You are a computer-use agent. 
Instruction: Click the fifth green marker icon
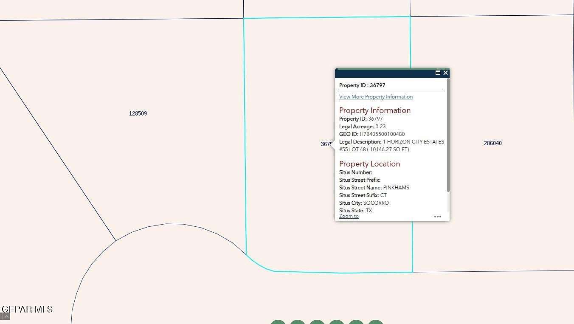(357, 322)
